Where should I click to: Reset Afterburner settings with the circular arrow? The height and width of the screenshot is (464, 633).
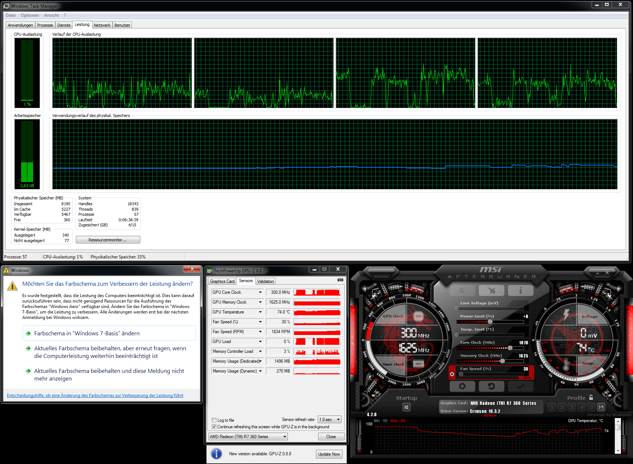pyautogui.click(x=491, y=386)
